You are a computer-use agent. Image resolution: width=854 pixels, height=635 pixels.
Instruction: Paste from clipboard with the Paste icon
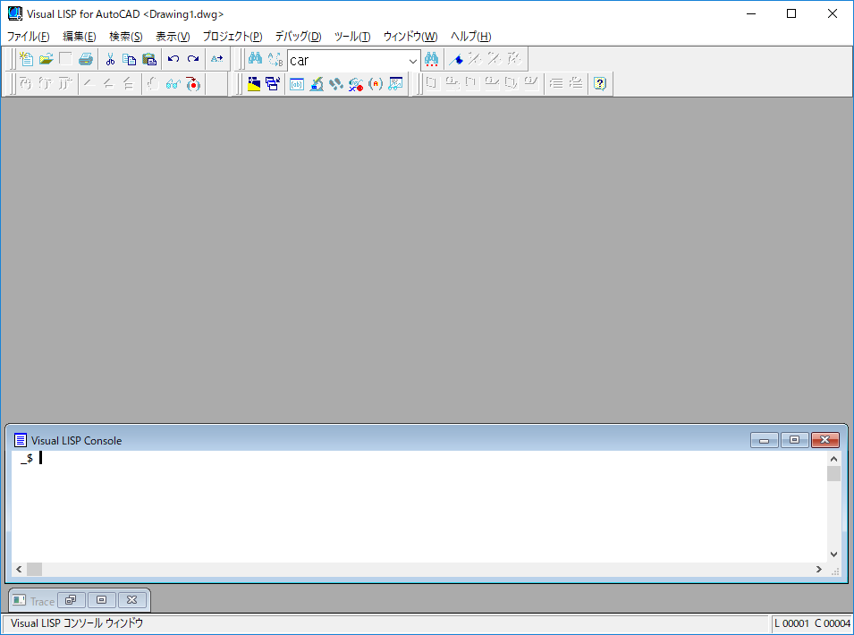point(148,59)
